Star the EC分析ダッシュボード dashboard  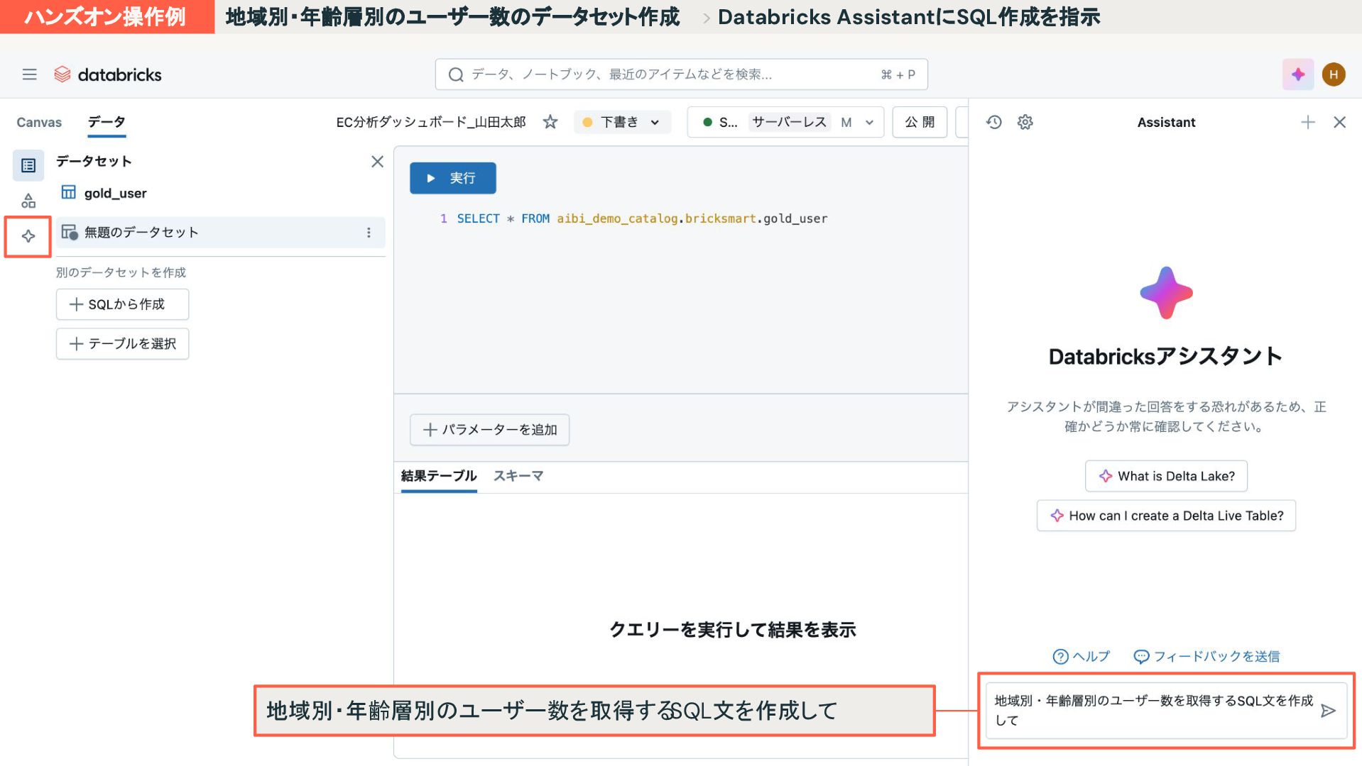(x=550, y=122)
